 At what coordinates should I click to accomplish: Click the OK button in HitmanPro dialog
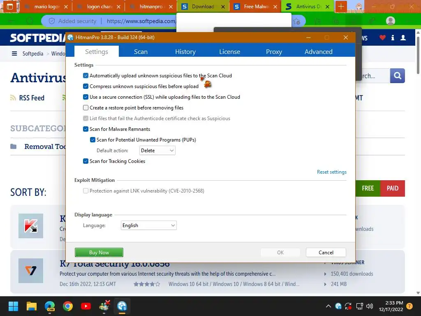(280, 252)
